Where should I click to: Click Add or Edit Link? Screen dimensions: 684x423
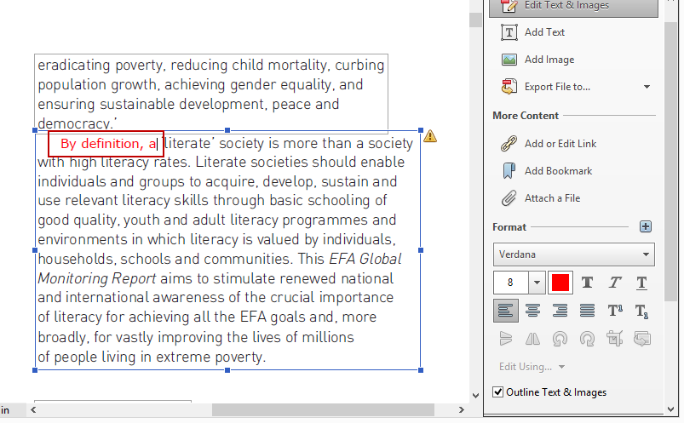[x=560, y=144]
